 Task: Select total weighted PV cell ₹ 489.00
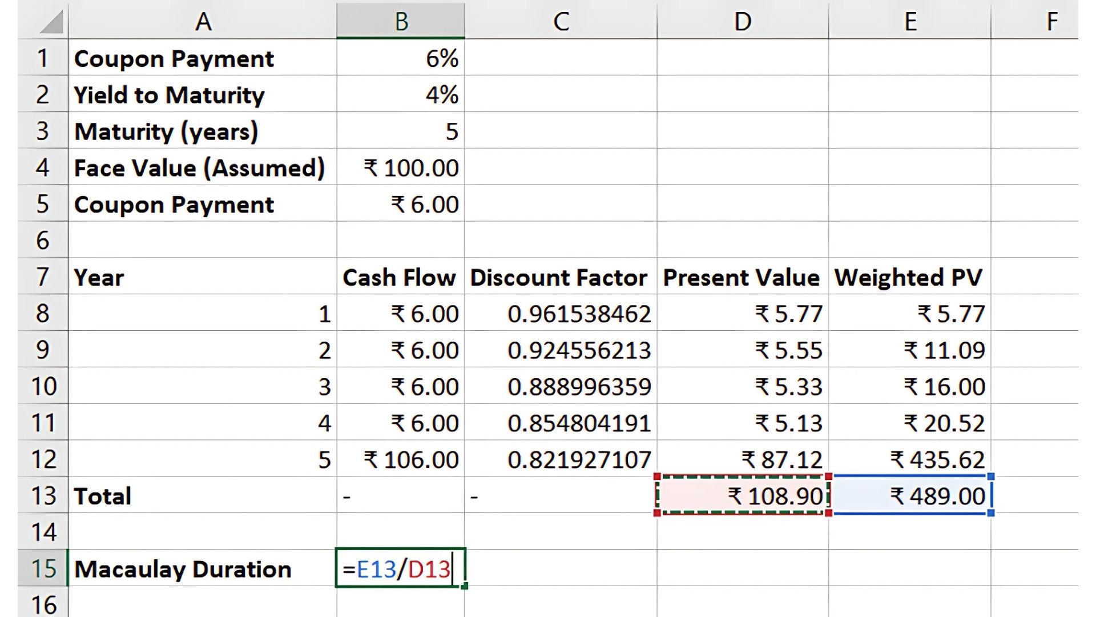[x=909, y=495]
